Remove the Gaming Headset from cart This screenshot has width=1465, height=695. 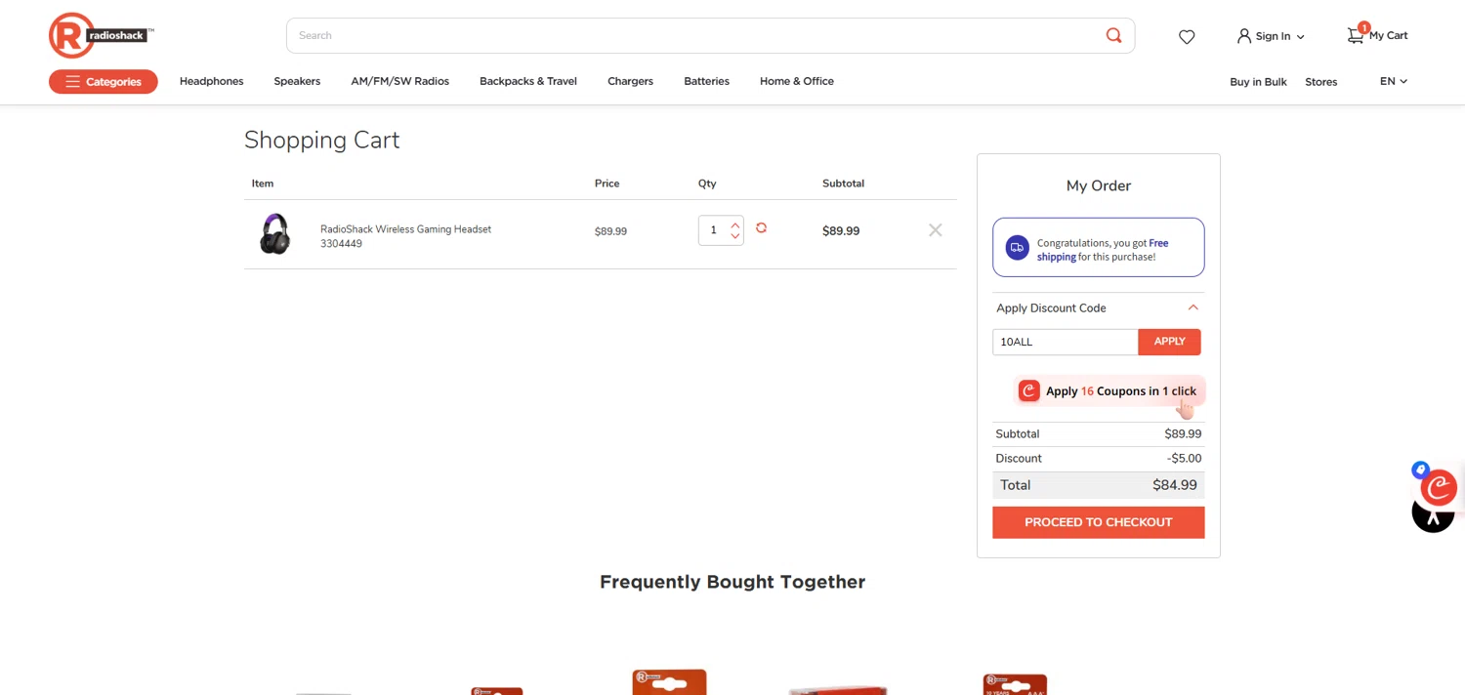coord(936,230)
